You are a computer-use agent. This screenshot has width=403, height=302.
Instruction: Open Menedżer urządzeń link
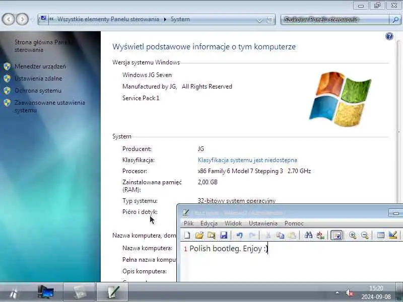click(x=40, y=66)
